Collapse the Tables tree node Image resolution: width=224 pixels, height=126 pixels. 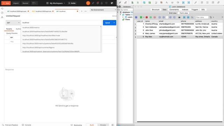(120, 15)
